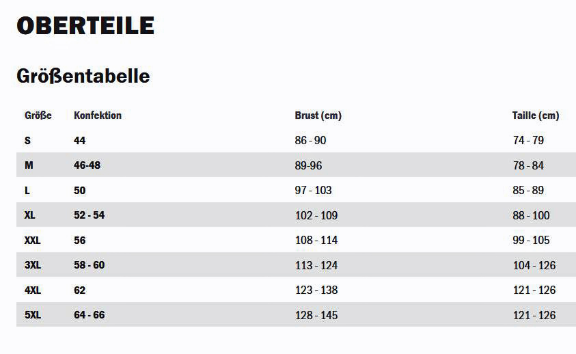The image size is (576, 354).
Task: Select the Konfektion column header
Action: (97, 115)
